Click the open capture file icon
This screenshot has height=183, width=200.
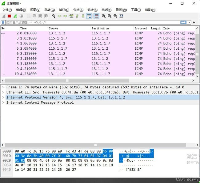29,16
